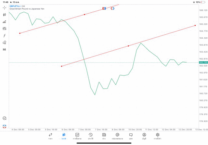Tap the red-blue trade panel icon
Image resolution: width=208 pixels, height=145 pixels.
click(x=5, y=126)
